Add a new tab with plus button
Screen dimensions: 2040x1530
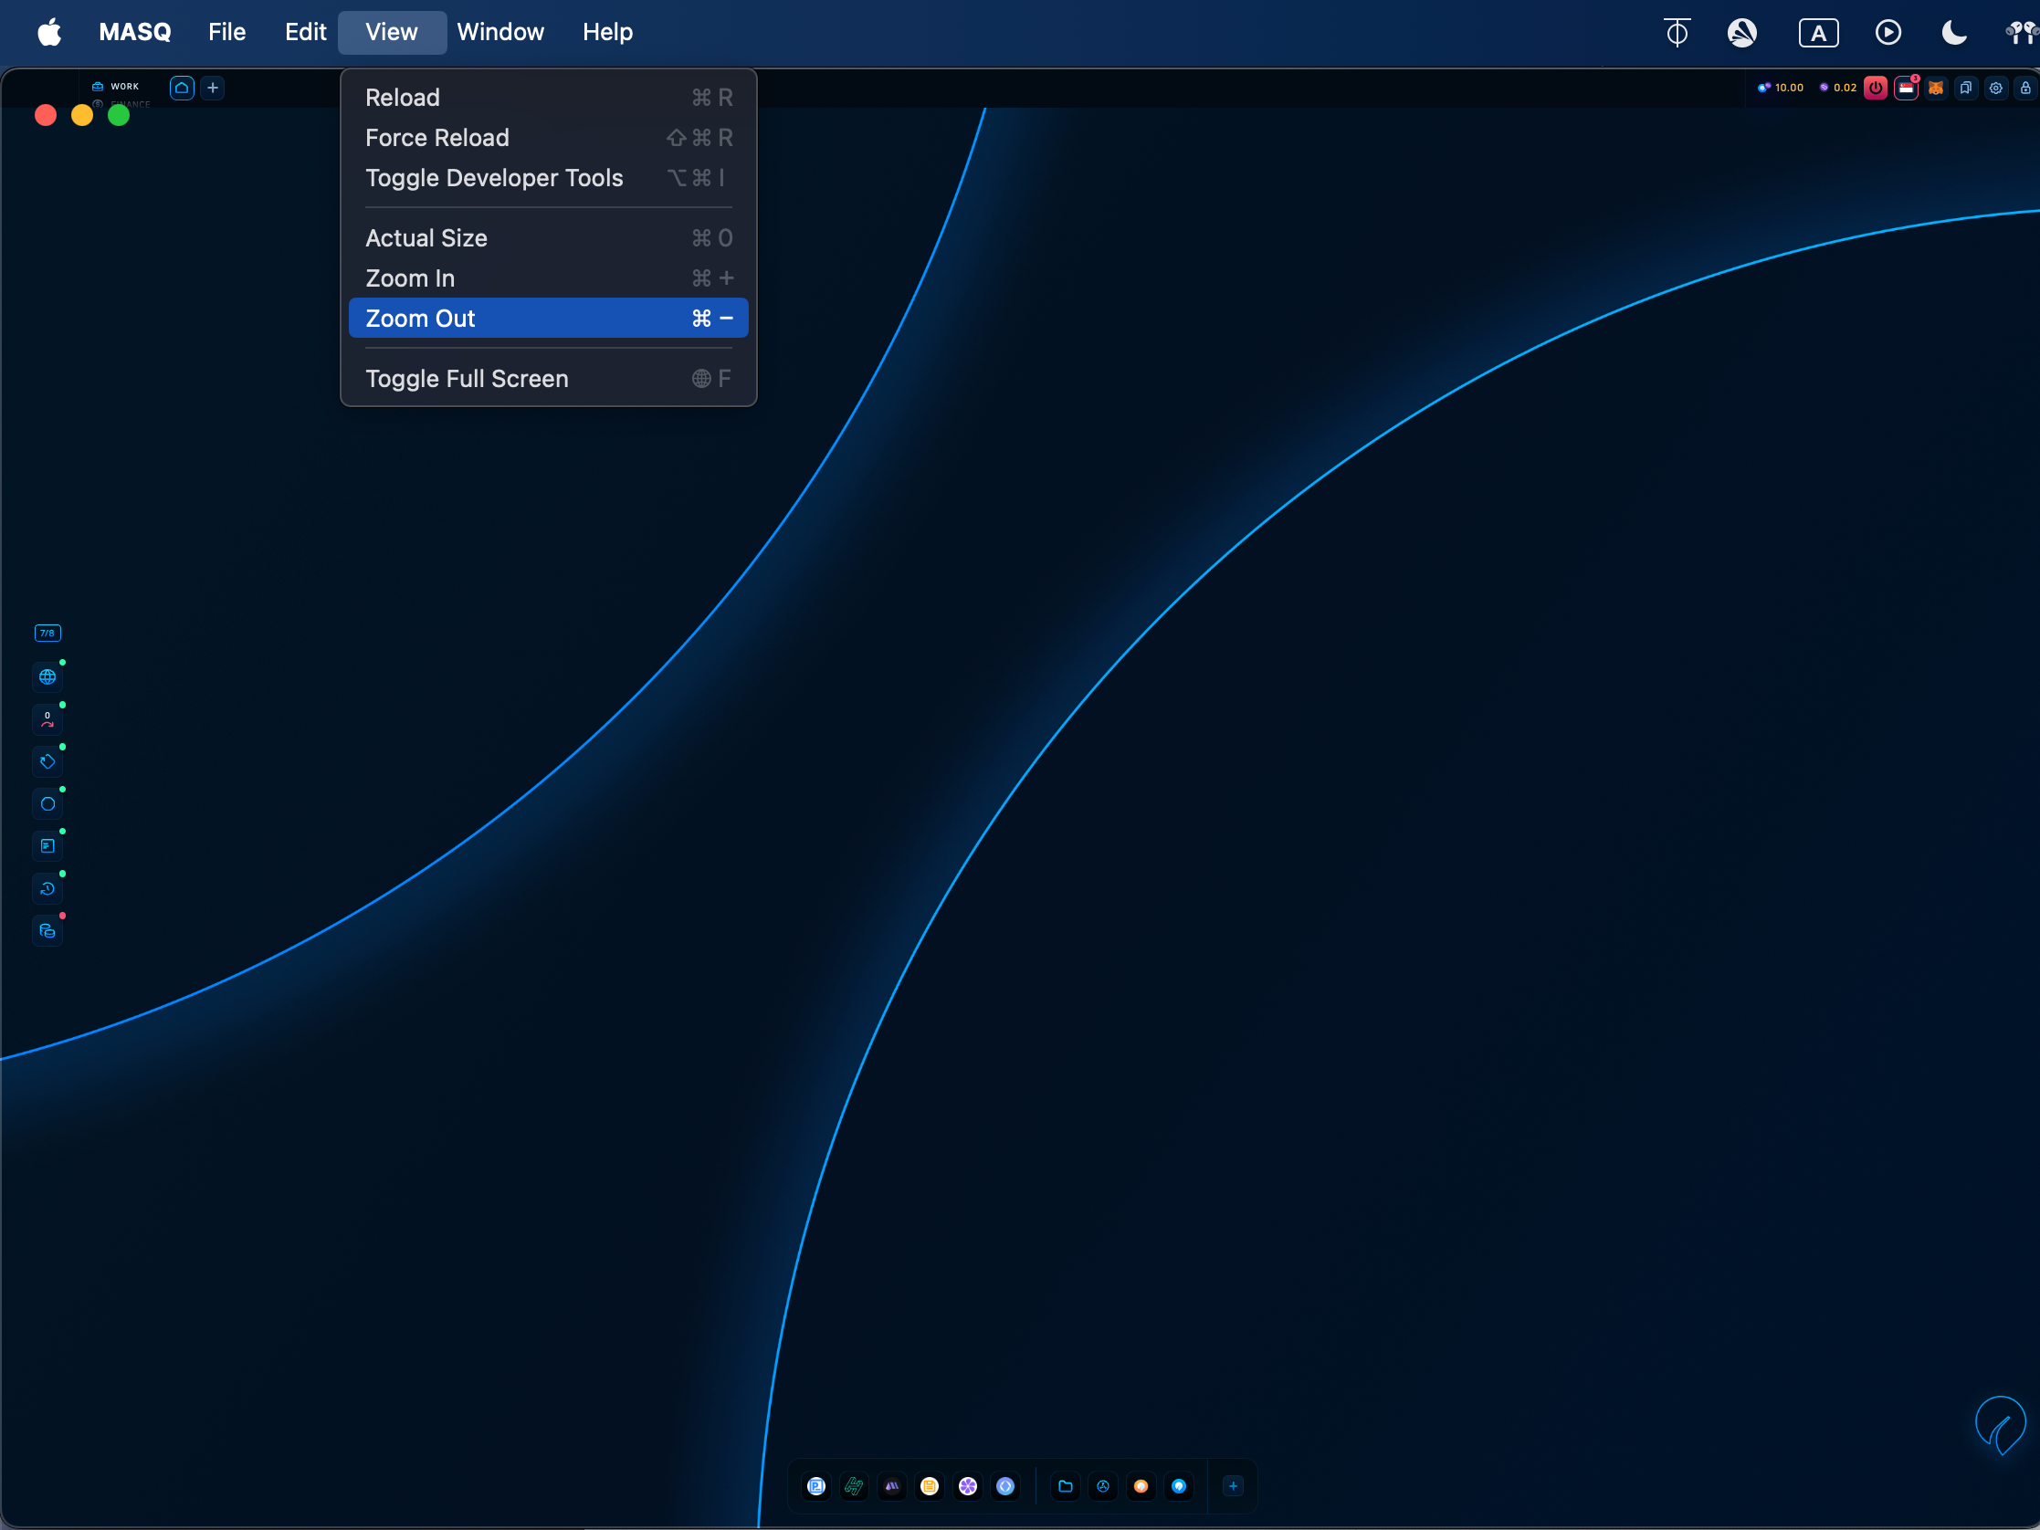coord(212,88)
